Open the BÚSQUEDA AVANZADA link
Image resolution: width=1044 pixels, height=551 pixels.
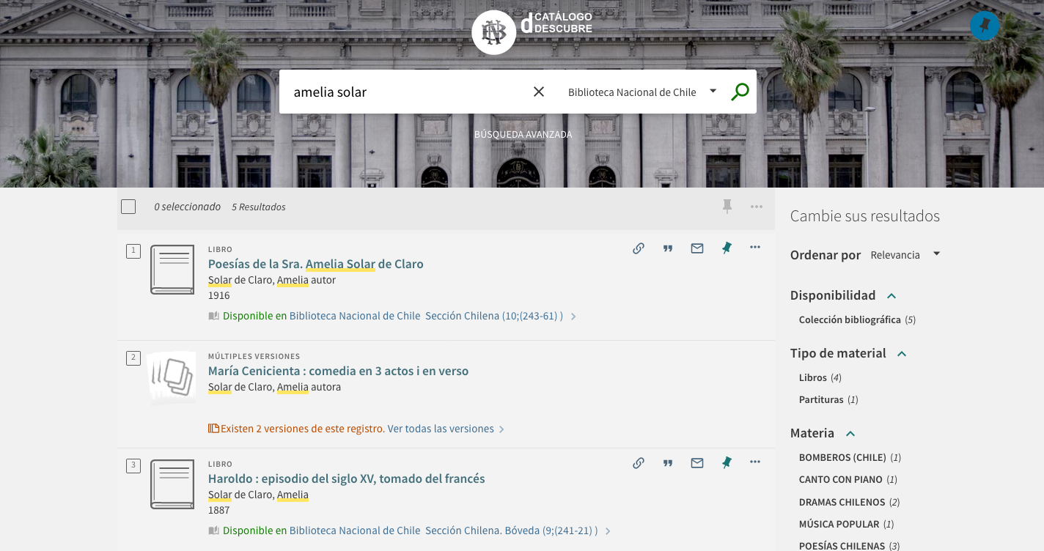coord(523,135)
